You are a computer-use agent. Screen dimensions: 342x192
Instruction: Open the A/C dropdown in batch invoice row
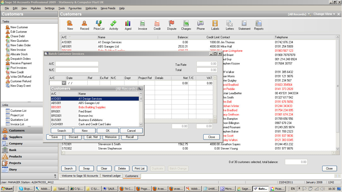[x=64, y=83]
